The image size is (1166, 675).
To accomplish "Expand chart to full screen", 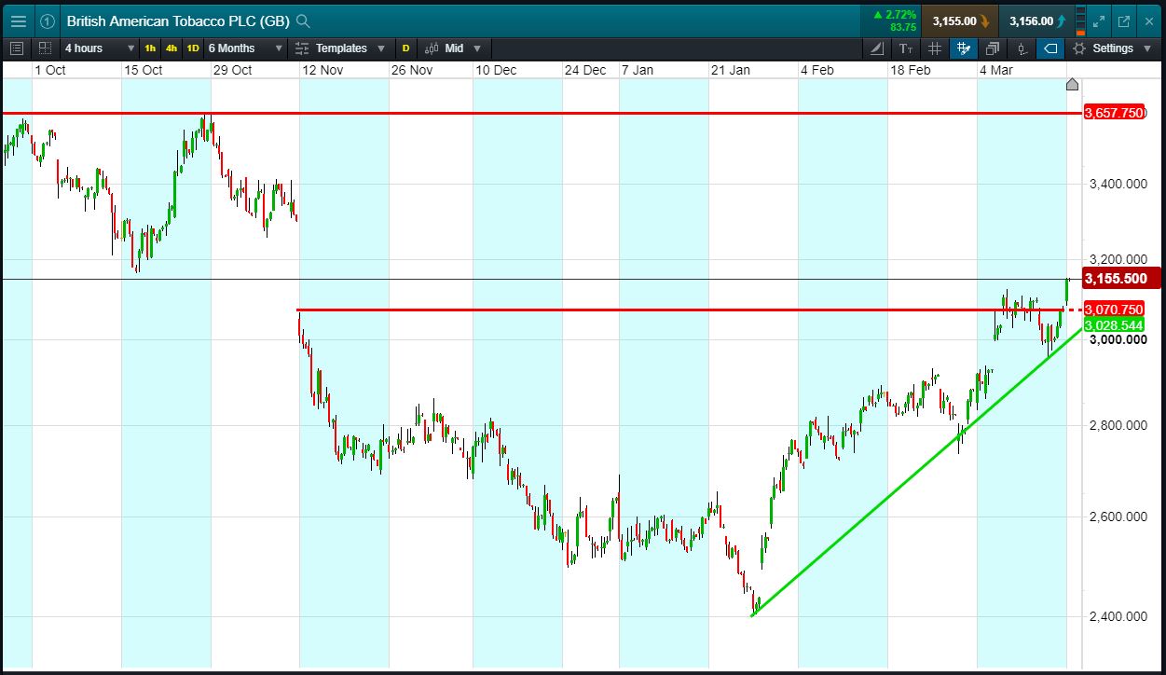I will pos(1098,21).
